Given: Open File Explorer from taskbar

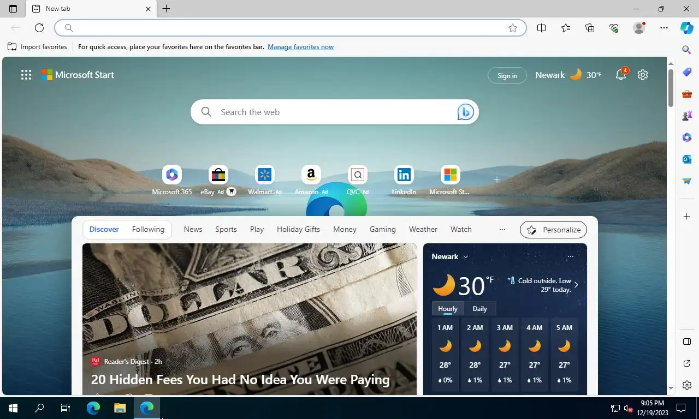Looking at the screenshot, I should 120,408.
